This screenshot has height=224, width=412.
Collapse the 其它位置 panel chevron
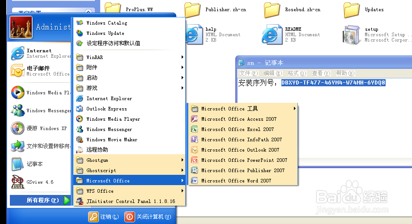coord(89,12)
